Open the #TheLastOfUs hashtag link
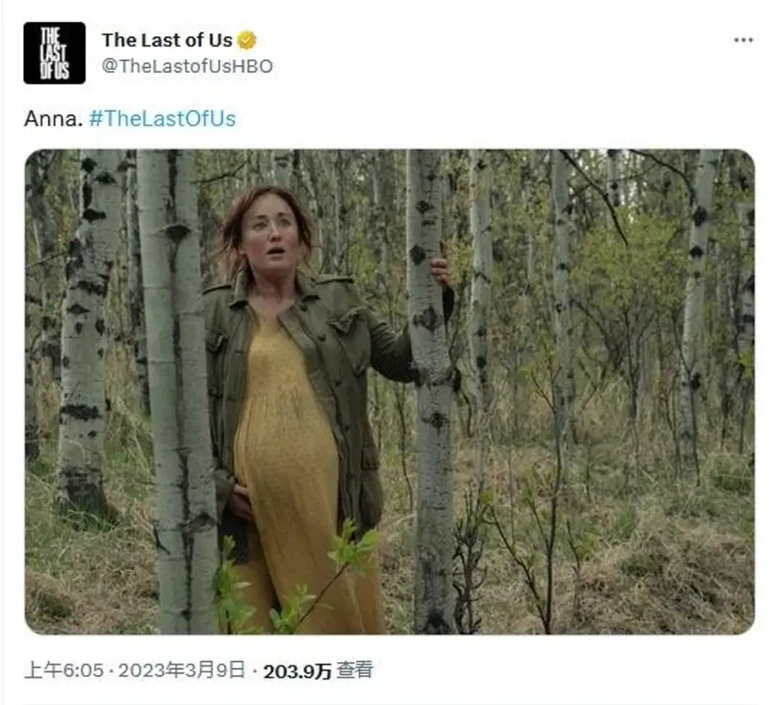 coord(162,119)
